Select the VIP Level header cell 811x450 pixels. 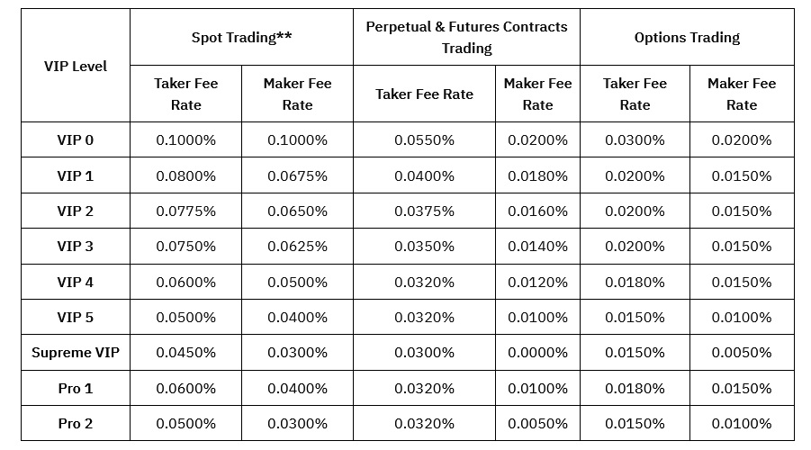(x=76, y=66)
